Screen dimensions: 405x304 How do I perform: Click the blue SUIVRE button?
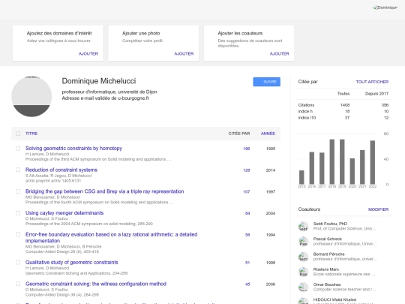tap(266, 82)
